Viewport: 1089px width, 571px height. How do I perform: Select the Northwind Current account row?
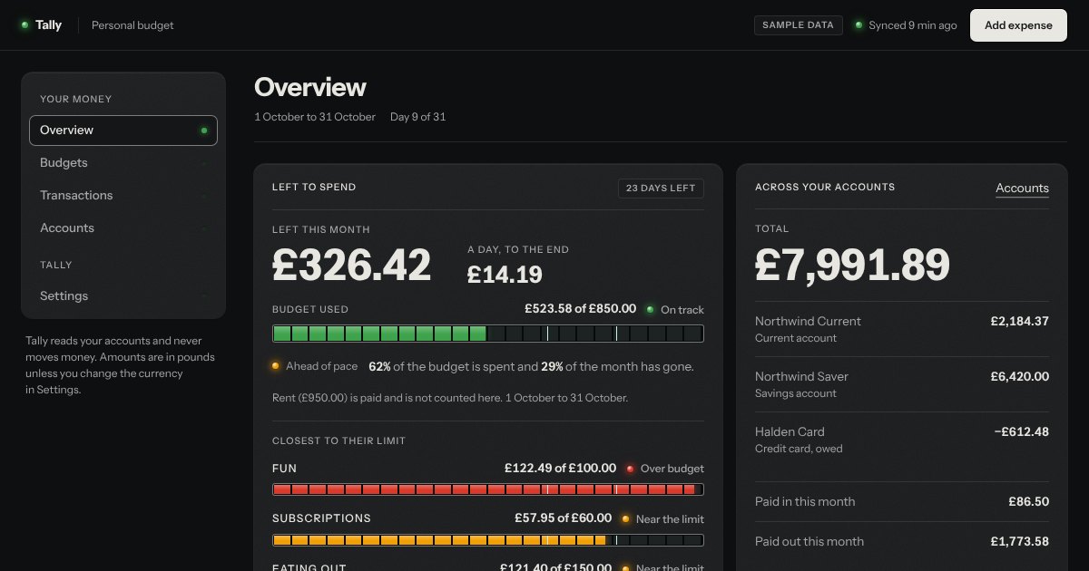(902, 329)
